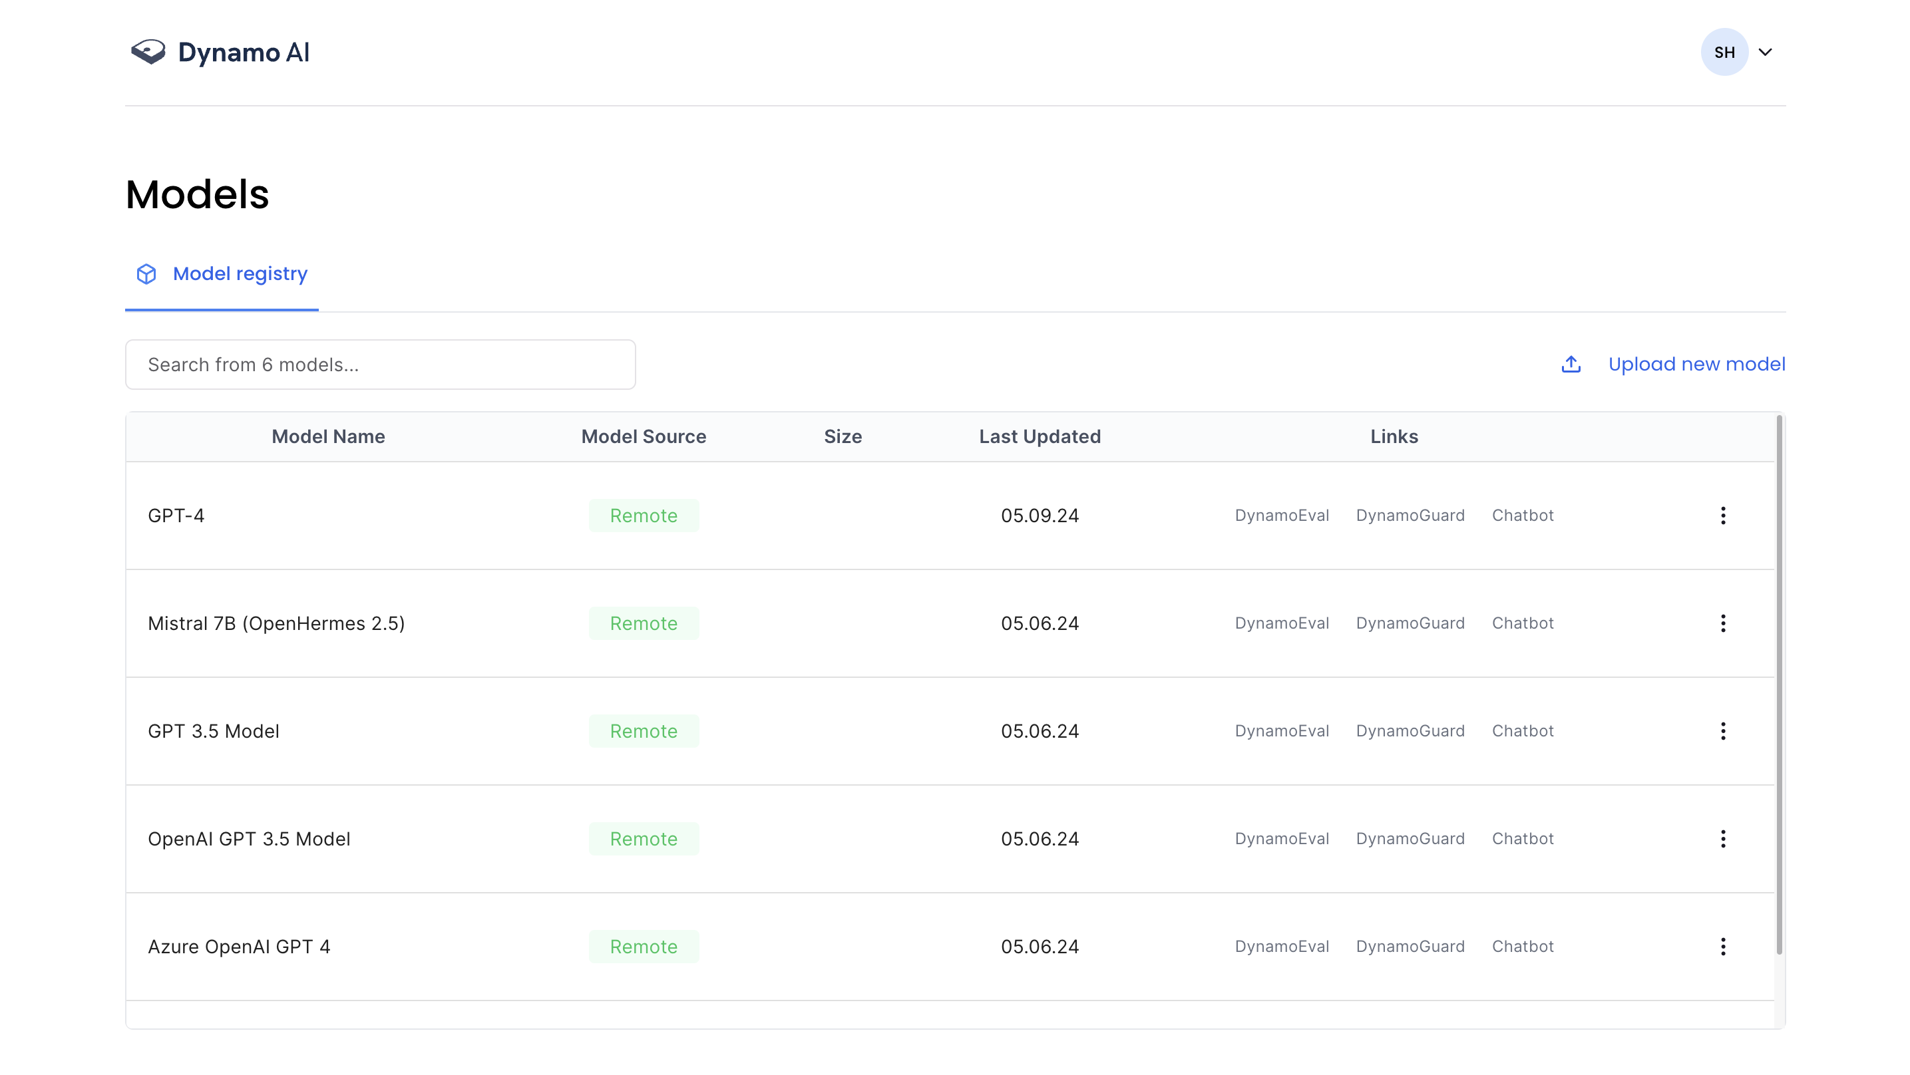Open DynamoEval link for GPT 3.5 Model
Viewport: 1910px width, 1075px height.
point(1281,731)
